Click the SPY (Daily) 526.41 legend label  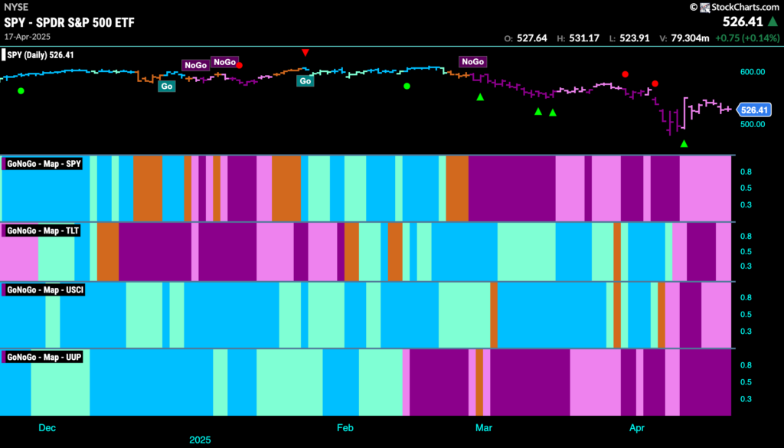pos(40,55)
